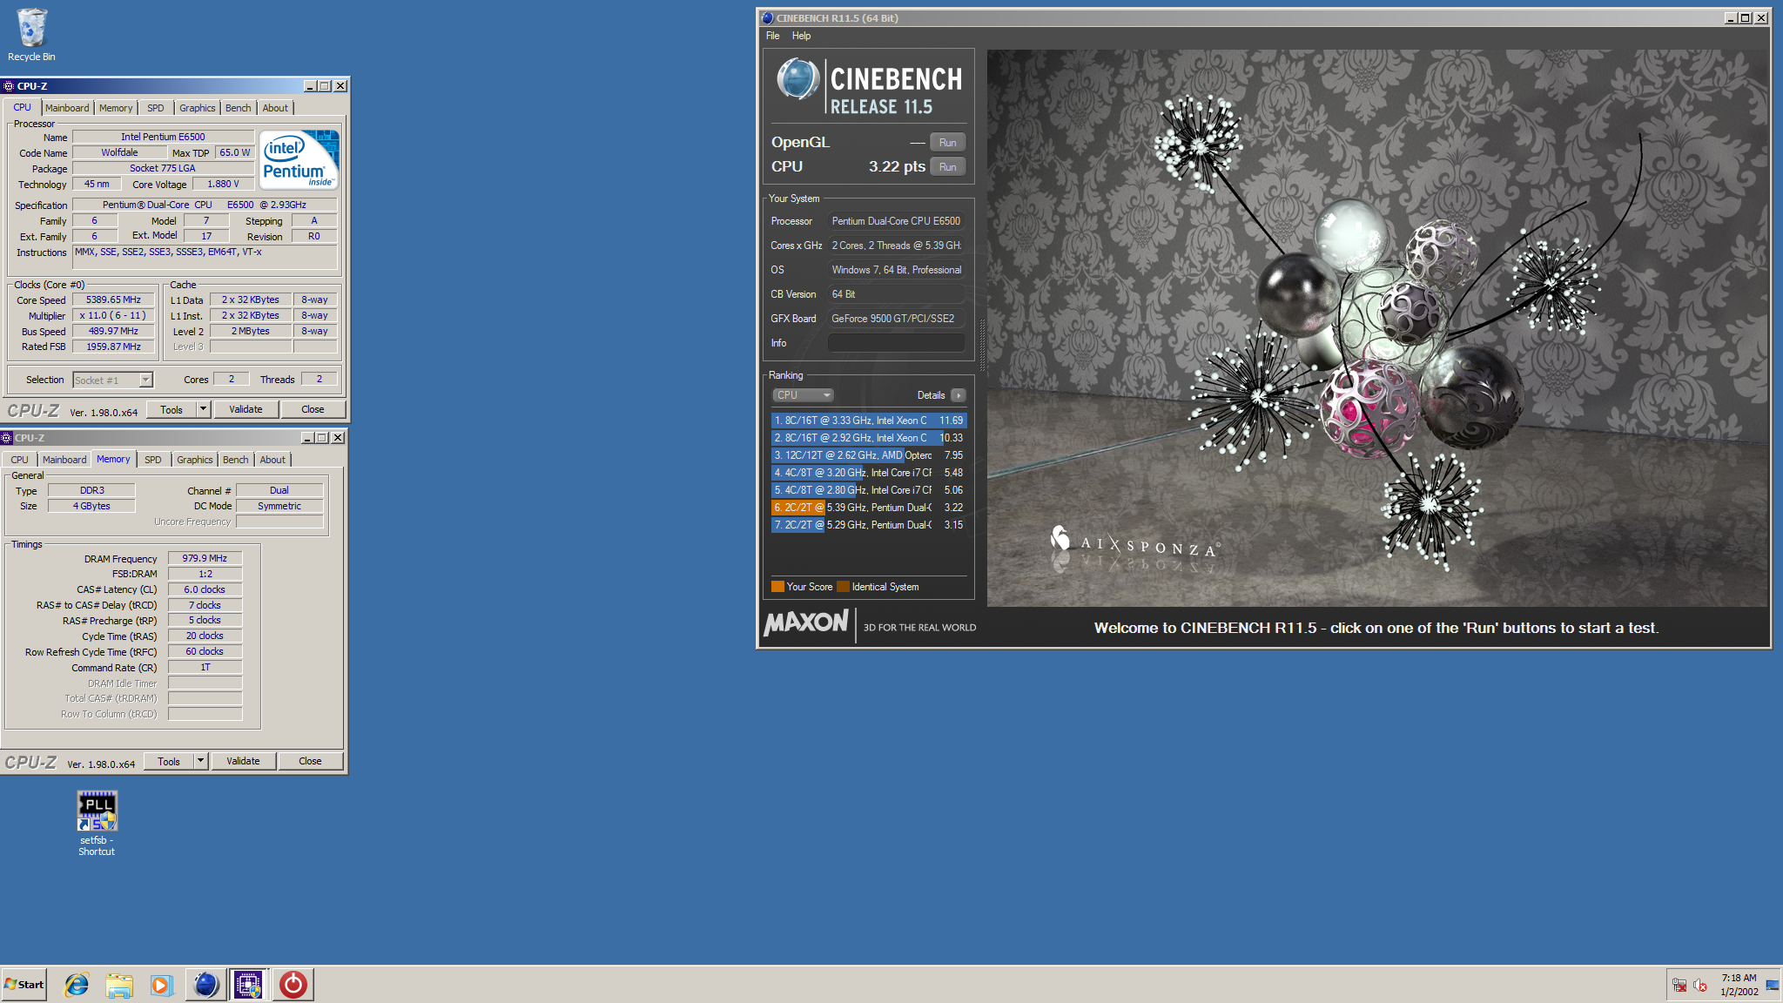Viewport: 1783px width, 1003px height.
Task: Click the Cinebench Info input field
Action: (895, 343)
